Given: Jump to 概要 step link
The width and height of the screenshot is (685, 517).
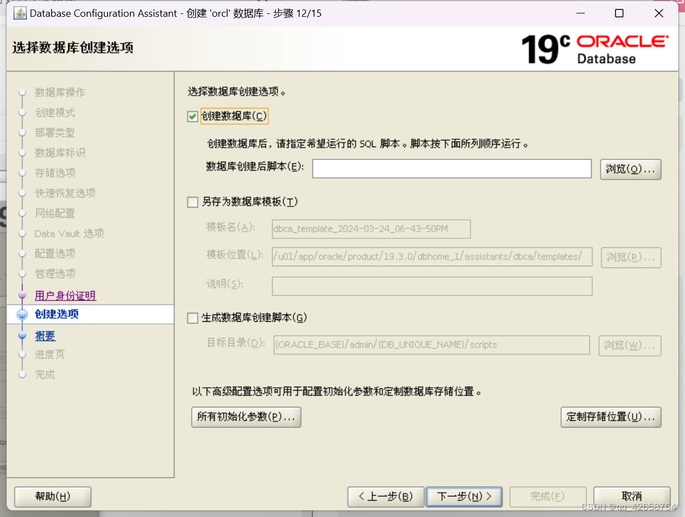Looking at the screenshot, I should pyautogui.click(x=45, y=336).
